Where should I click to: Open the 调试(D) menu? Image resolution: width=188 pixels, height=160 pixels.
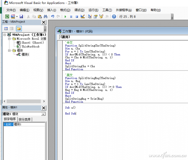79,10
